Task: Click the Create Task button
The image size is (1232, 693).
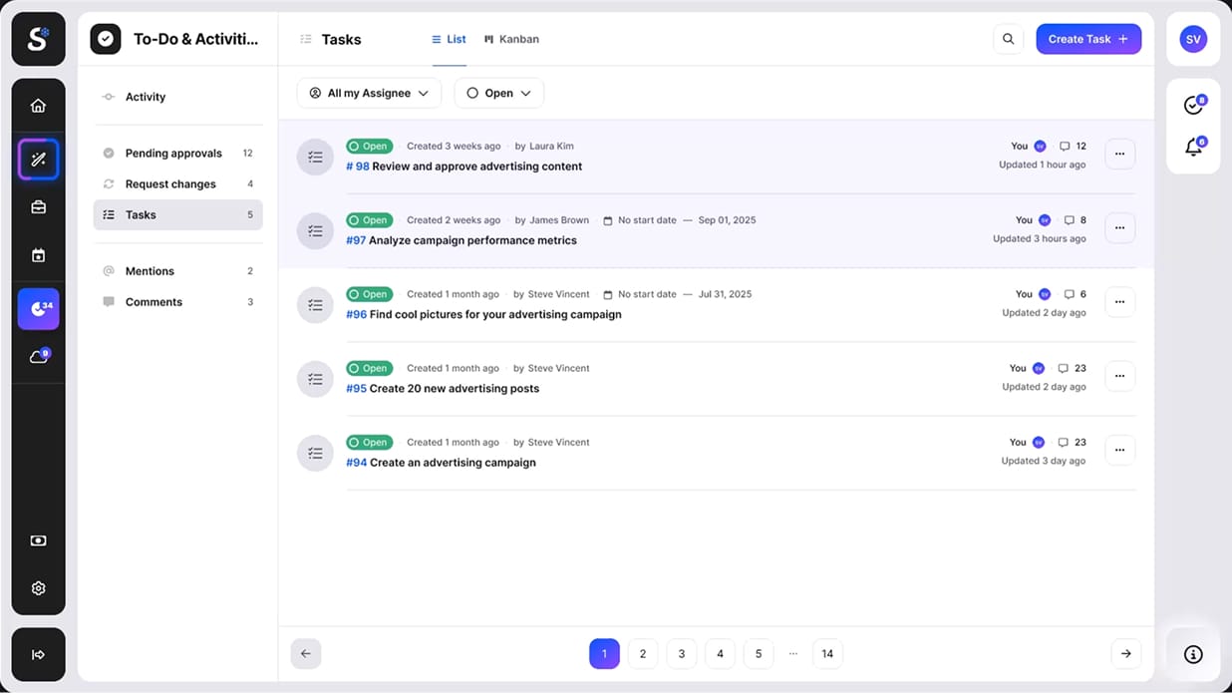Action: (x=1088, y=38)
